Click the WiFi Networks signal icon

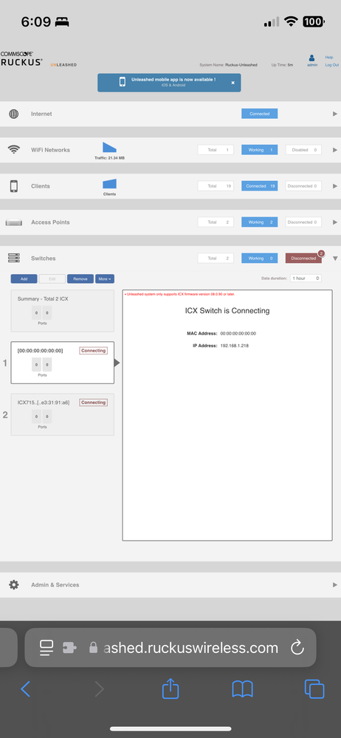[x=13, y=150]
